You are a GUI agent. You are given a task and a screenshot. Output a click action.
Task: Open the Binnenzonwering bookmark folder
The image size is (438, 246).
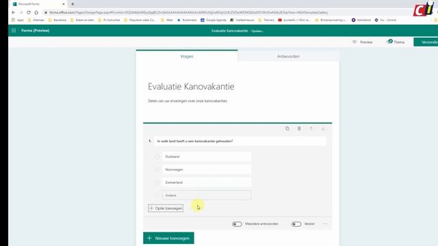click(x=331, y=20)
